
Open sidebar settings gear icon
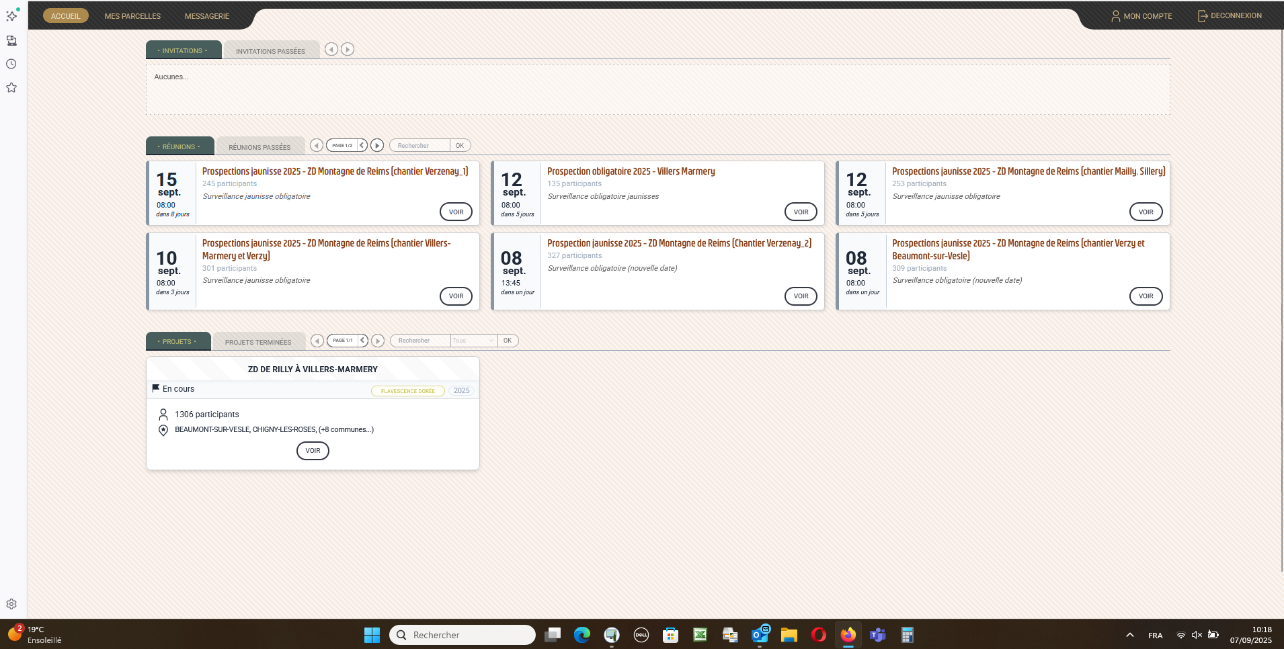pos(11,604)
